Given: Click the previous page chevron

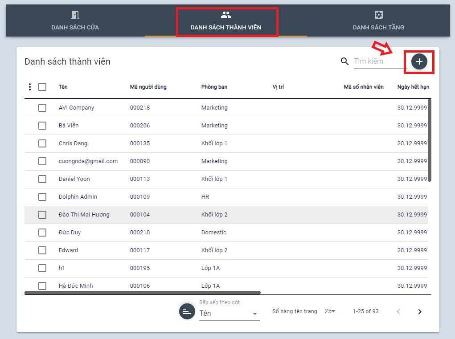Looking at the screenshot, I should pyautogui.click(x=398, y=311).
